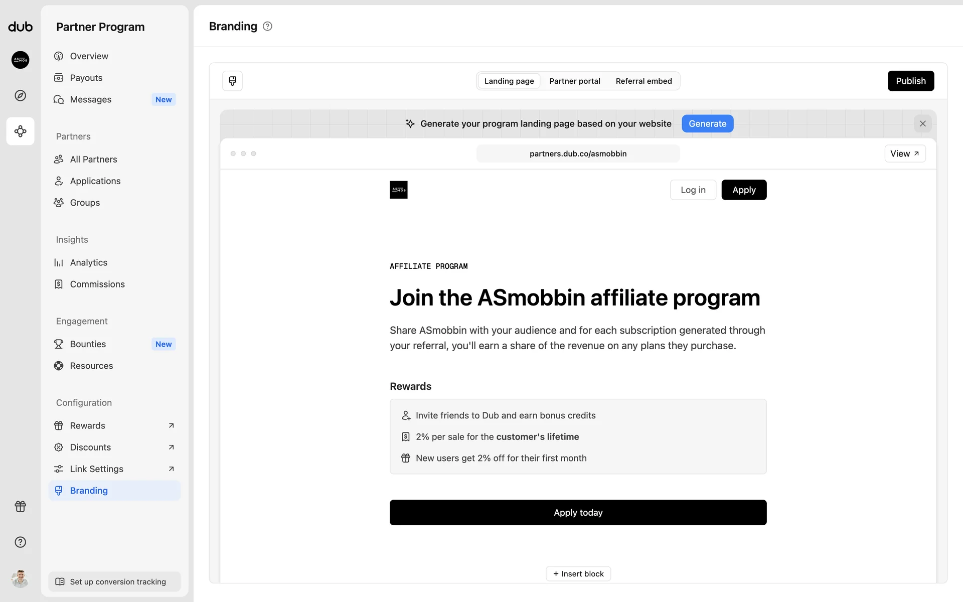Click Insert block button
This screenshot has height=602, width=963.
tap(578, 573)
